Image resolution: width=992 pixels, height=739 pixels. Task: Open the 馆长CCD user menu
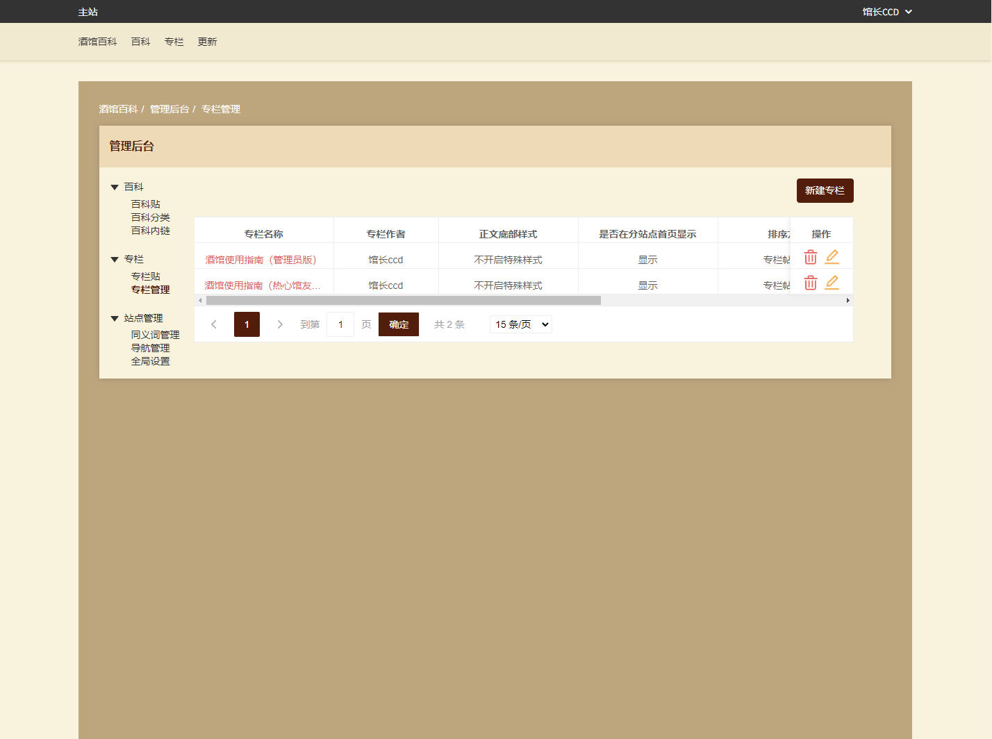[x=887, y=12]
